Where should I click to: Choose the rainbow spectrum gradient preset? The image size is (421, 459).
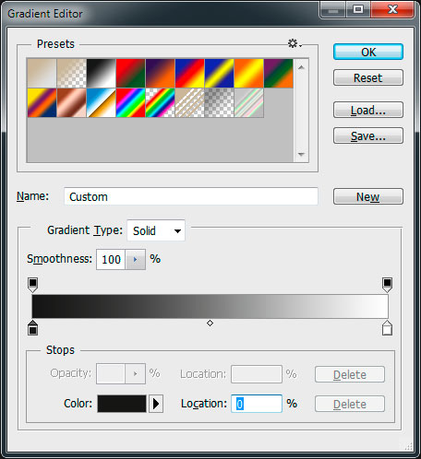(x=131, y=102)
